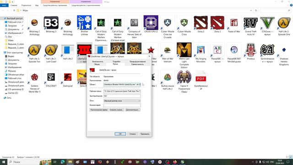Confirm properties with the OK button

tap(120, 134)
